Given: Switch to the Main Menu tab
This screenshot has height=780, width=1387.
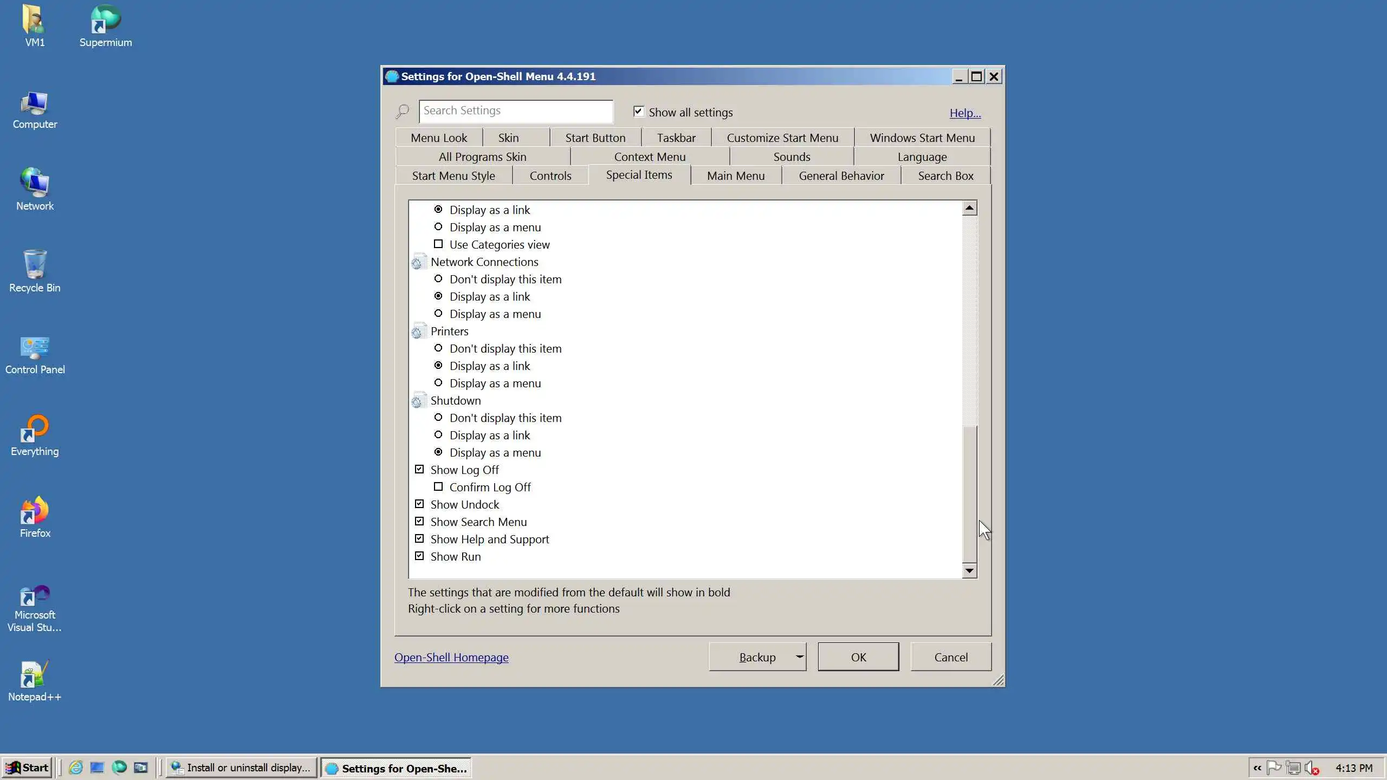Looking at the screenshot, I should tap(735, 175).
